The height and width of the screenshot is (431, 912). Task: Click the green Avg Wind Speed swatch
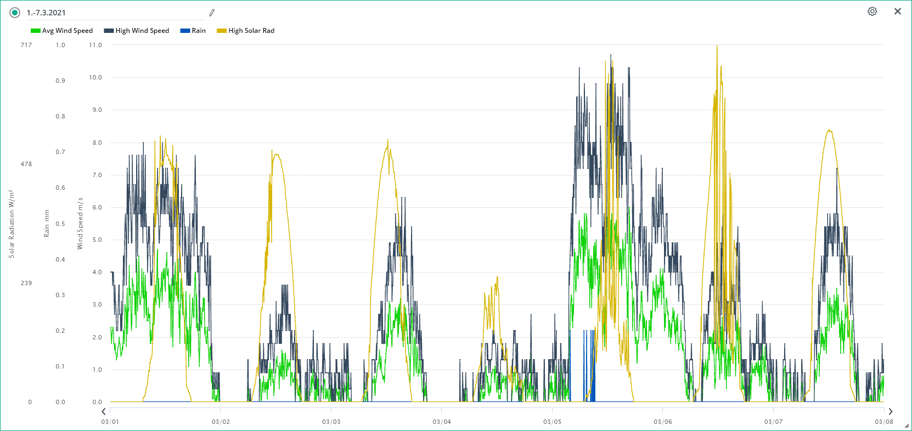36,31
